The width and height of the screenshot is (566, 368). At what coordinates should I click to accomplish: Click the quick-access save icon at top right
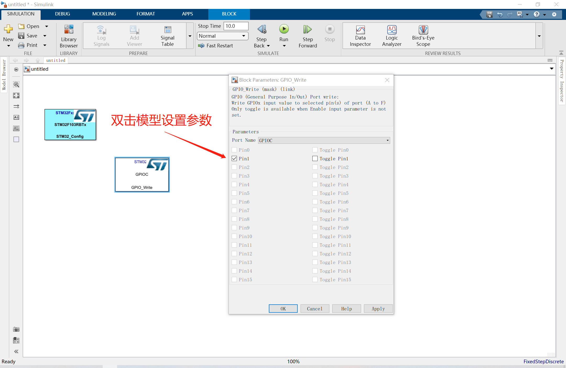(489, 14)
